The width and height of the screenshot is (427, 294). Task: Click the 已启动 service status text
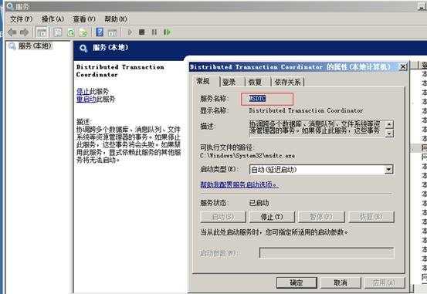pyautogui.click(x=259, y=203)
